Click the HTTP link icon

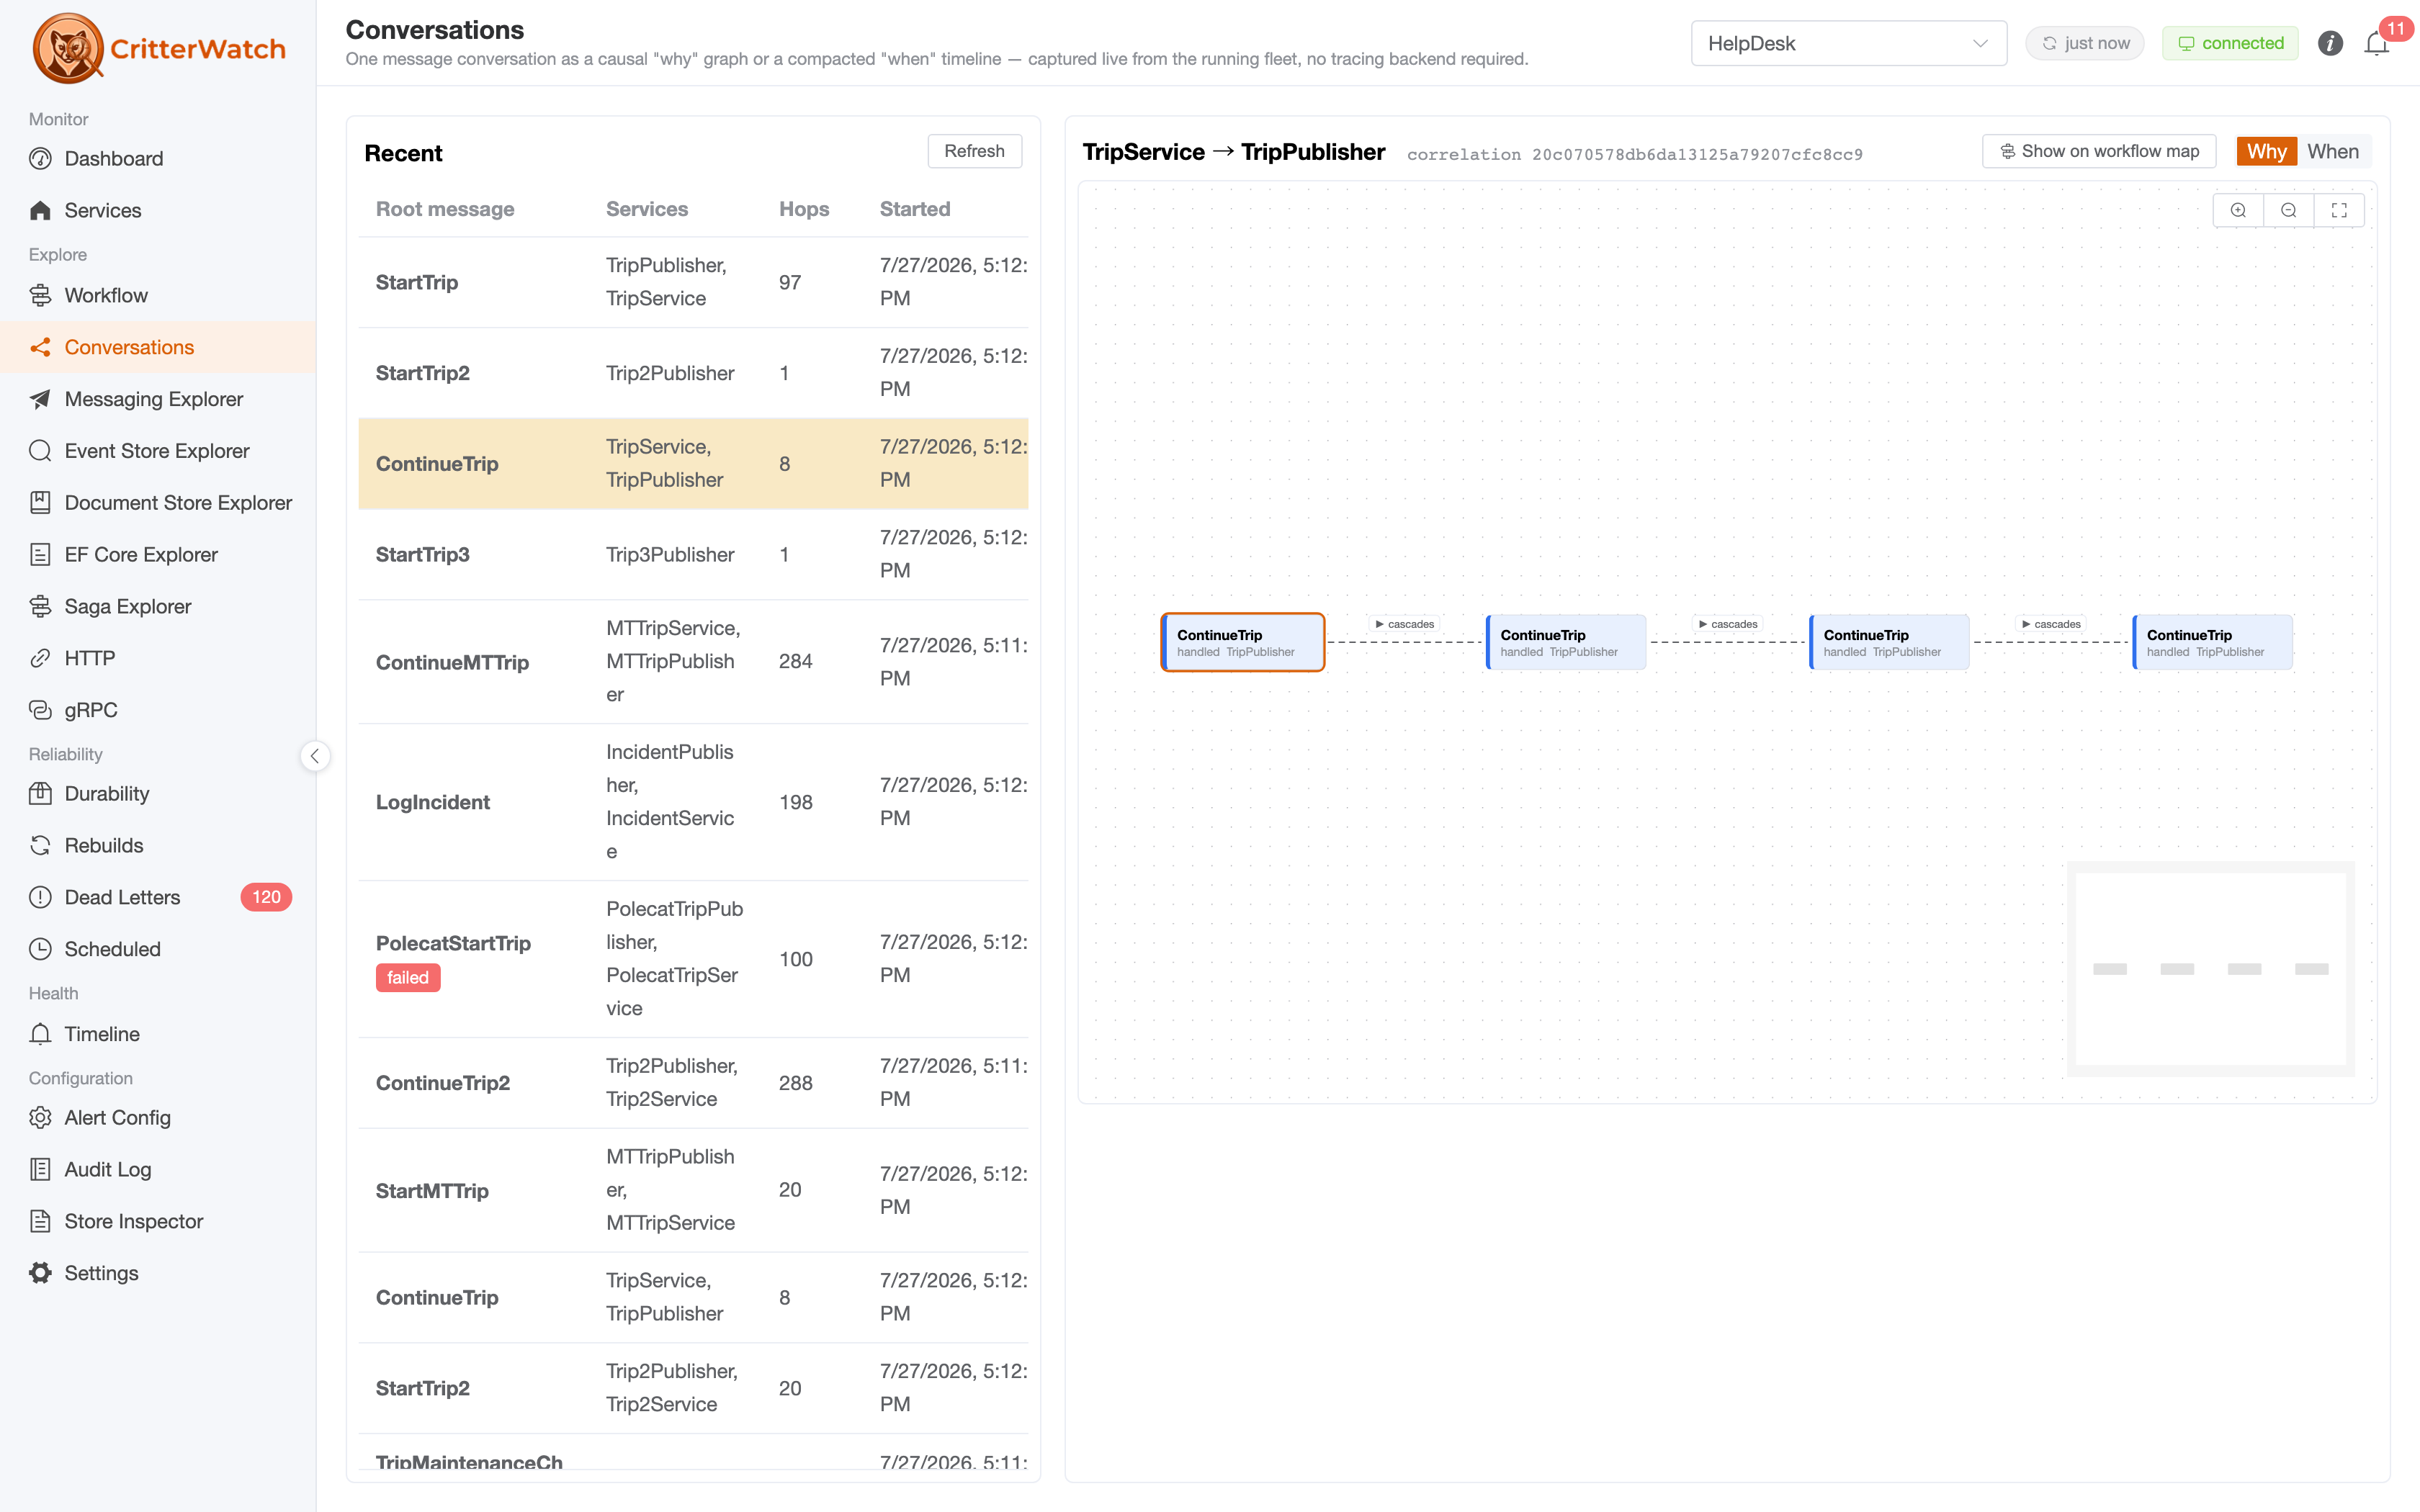[40, 658]
